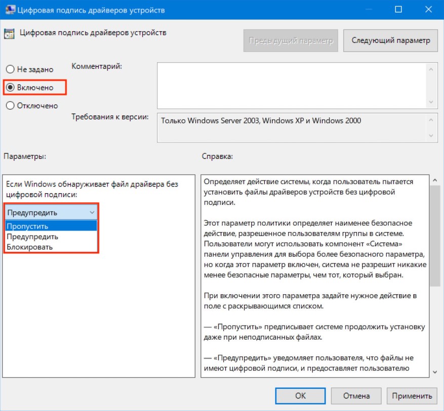Click the policy settings icon beside the heading
The height and width of the screenshot is (411, 444).
click(x=9, y=34)
